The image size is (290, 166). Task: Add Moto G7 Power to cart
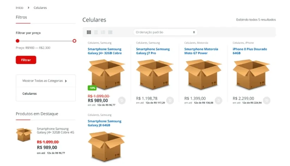(x=218, y=100)
